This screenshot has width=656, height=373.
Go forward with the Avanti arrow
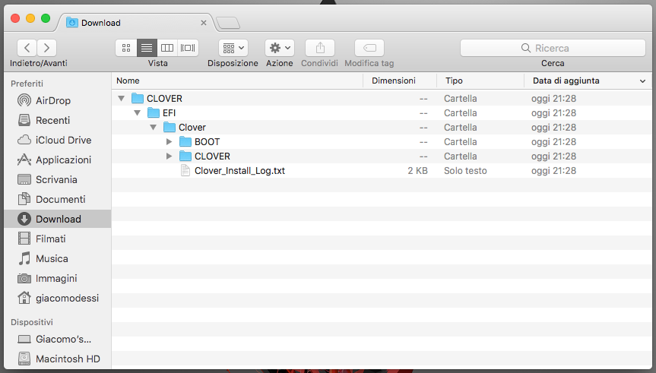click(46, 48)
